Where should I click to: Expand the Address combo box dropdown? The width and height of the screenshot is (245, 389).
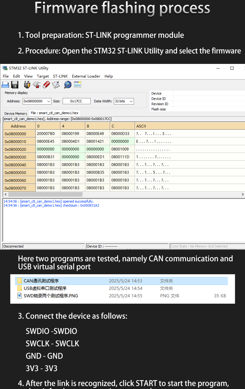click(49, 101)
